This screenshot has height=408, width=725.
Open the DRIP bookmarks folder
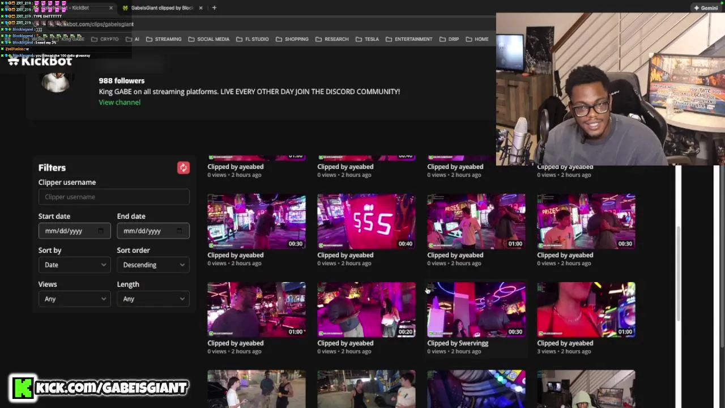click(449, 39)
